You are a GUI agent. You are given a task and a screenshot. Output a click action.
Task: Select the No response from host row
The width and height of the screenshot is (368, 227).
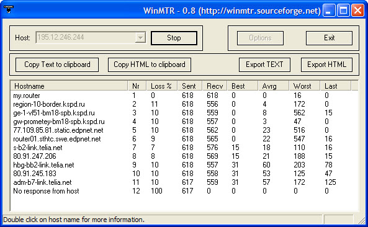[x=184, y=191]
